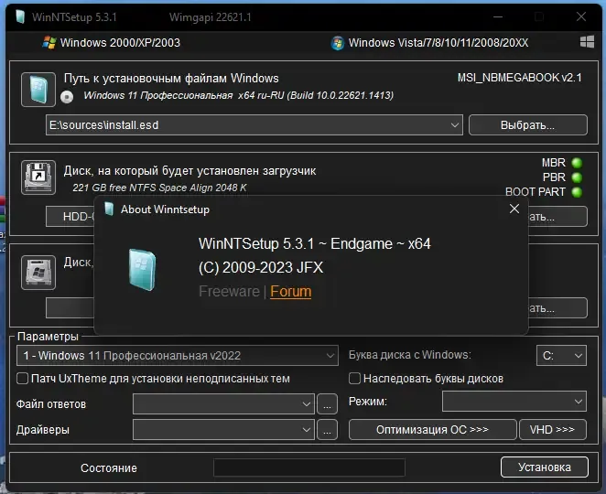Open the Режим dropdown

point(514,402)
